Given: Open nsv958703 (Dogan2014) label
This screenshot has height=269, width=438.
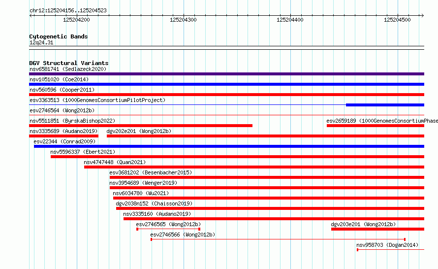Looking at the screenshot, I should (x=387, y=245).
